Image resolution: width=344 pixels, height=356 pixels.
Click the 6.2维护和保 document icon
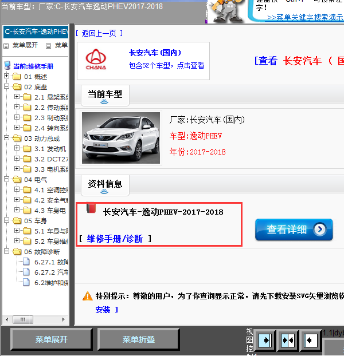tap(26, 282)
